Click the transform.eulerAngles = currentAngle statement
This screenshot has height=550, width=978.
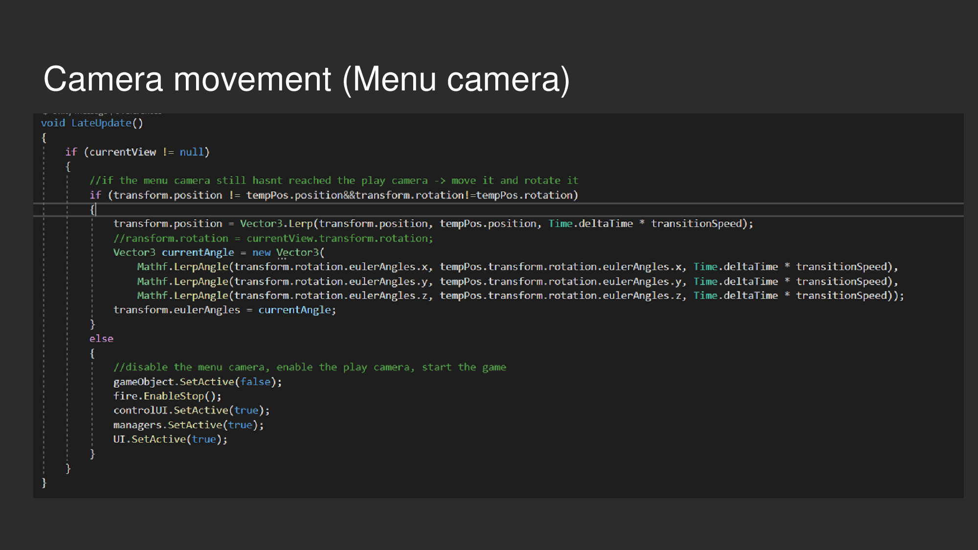[x=224, y=309]
